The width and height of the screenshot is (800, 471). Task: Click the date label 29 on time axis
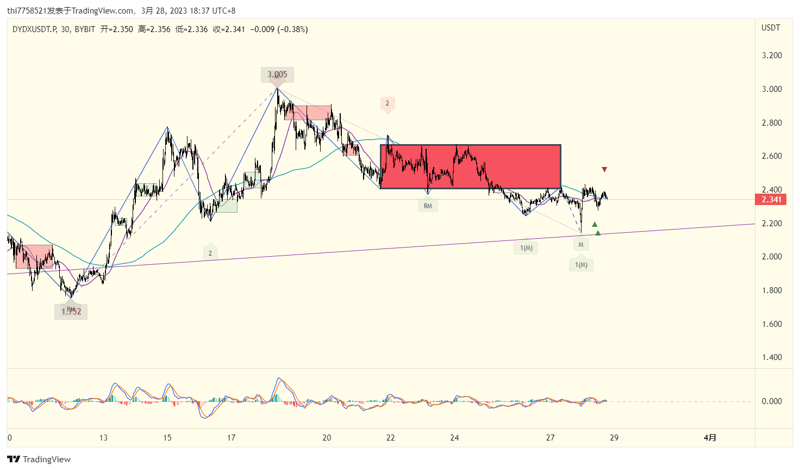pos(614,438)
